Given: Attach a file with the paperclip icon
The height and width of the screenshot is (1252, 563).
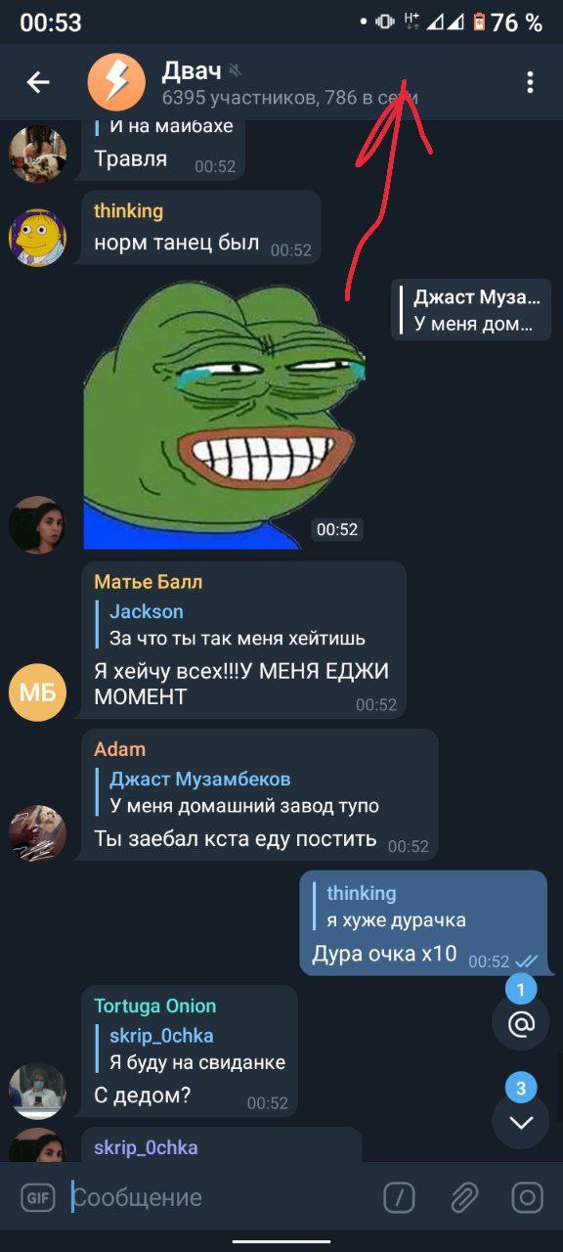Looking at the screenshot, I should coord(463,1197).
